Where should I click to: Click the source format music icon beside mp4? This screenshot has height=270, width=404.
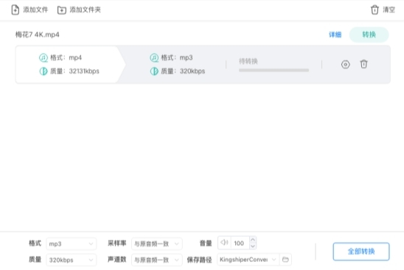click(x=43, y=57)
